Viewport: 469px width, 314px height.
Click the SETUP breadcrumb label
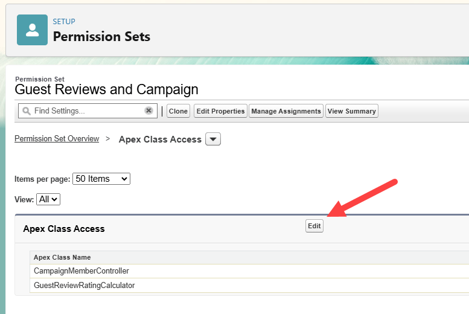[64, 22]
